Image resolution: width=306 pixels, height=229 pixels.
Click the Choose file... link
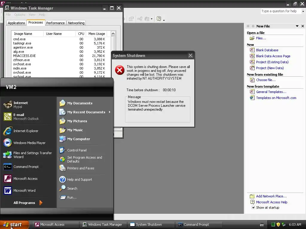point(266,80)
